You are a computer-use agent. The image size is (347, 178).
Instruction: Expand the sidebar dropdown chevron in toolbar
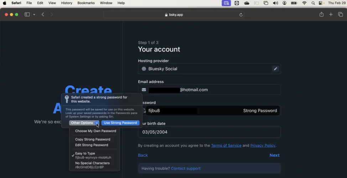click(34, 15)
